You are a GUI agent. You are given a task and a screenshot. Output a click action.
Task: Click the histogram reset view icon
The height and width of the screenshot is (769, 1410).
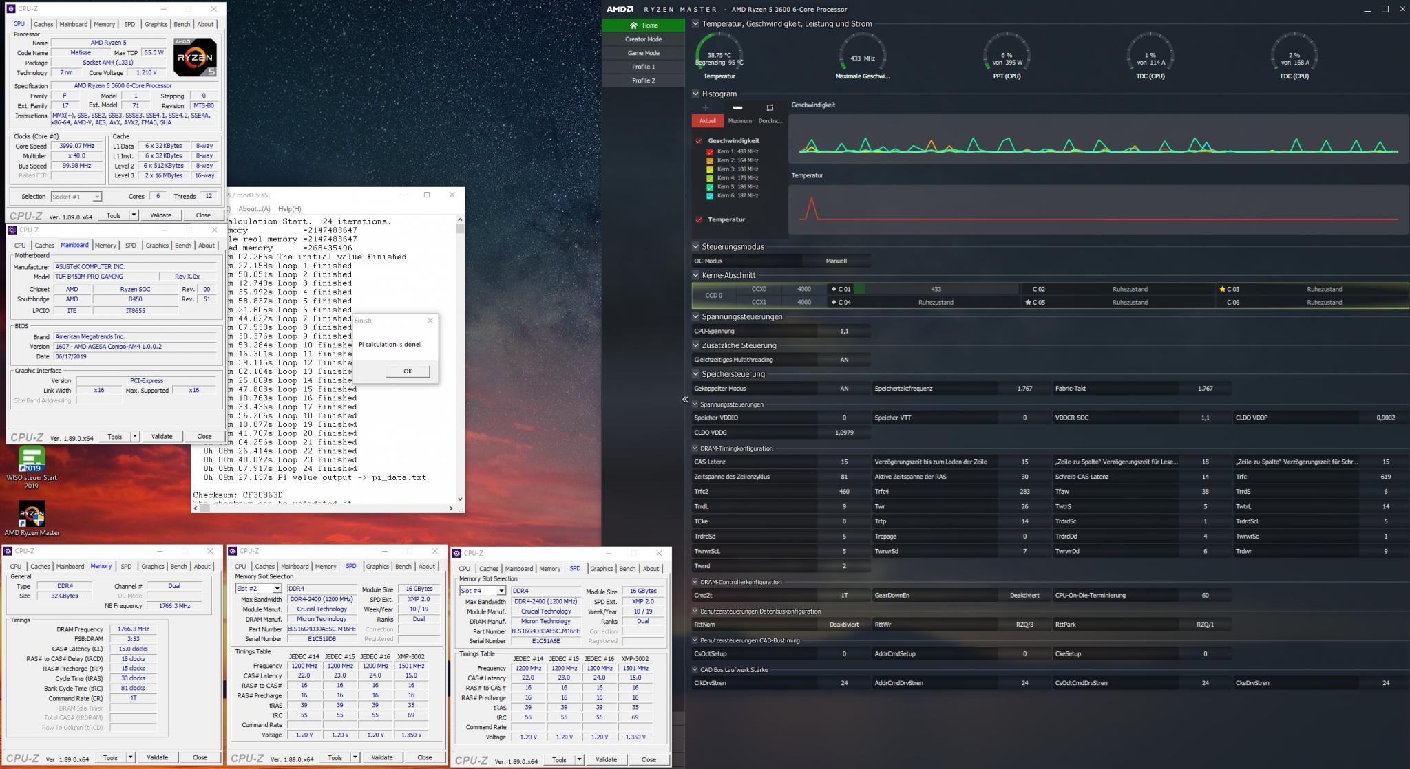770,108
